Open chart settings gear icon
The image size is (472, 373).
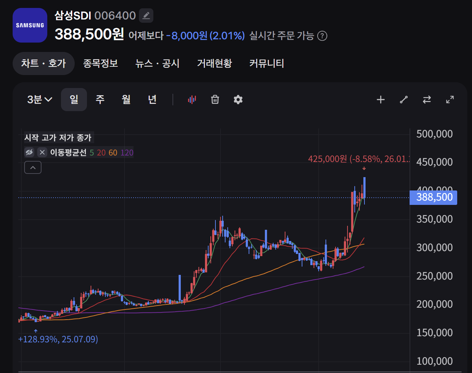238,100
